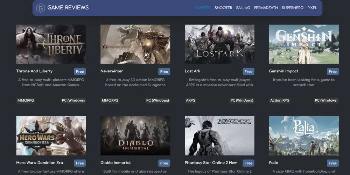The width and height of the screenshot is (350, 175).
Task: Click the Free badge for Genshin Impact
Action: [332, 72]
